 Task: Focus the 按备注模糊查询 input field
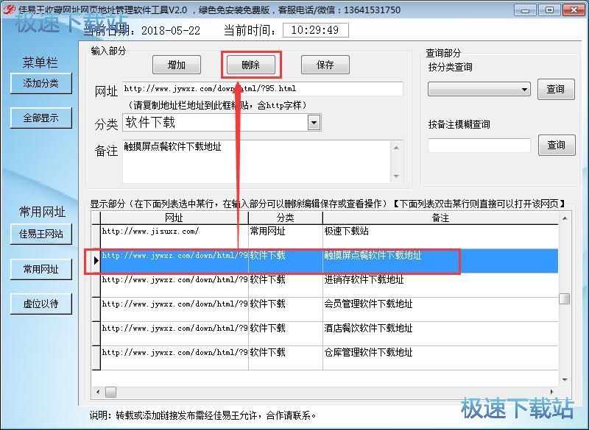coord(479,145)
